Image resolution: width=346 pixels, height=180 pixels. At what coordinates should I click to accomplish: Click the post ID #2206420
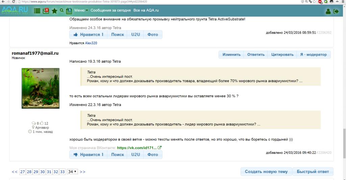click(x=324, y=153)
